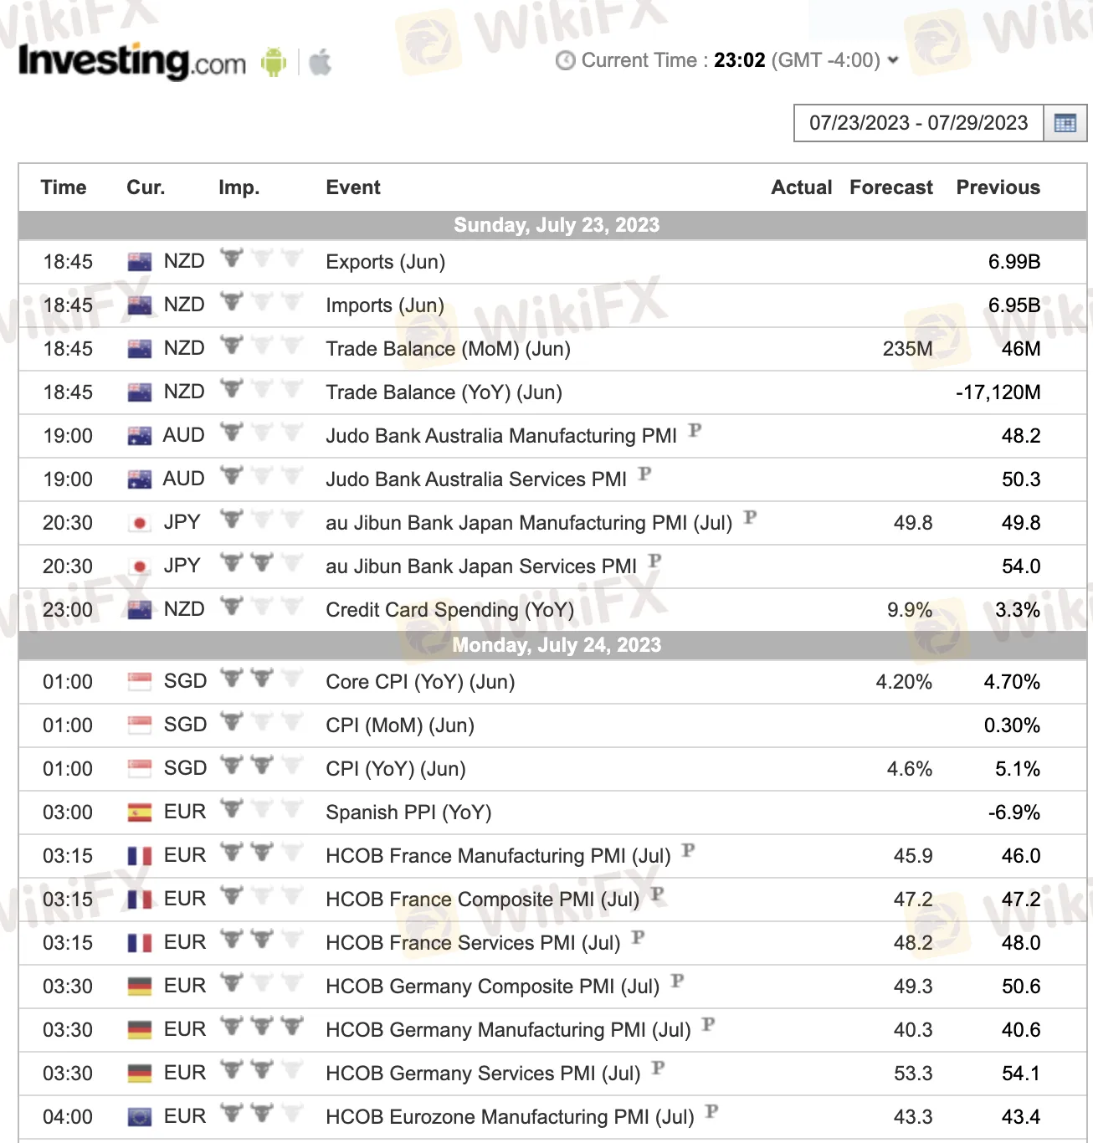The height and width of the screenshot is (1143, 1093).
Task: Toggle importance bulls for HCOB France Services PMI
Action: (x=261, y=941)
